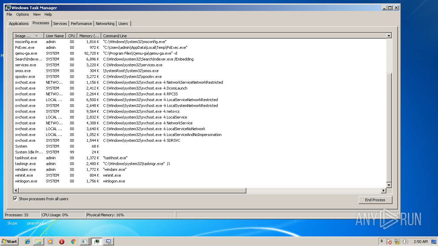Image resolution: width=438 pixels, height=246 pixels.
Task: Select the windanr.exe process row
Action: pyautogui.click(x=199, y=169)
